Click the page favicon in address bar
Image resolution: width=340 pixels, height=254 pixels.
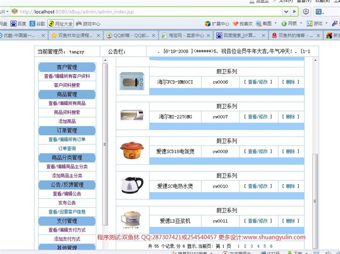15,11
